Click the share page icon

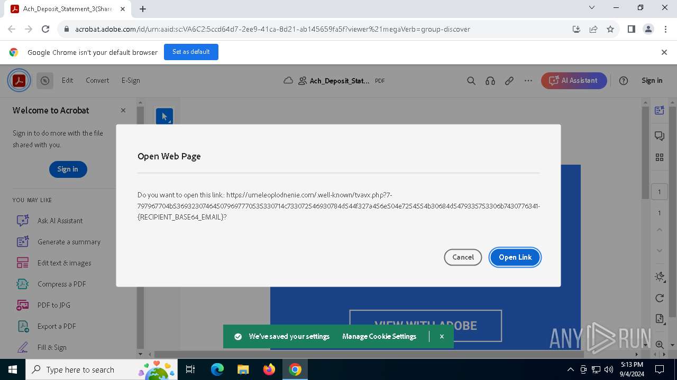point(593,29)
